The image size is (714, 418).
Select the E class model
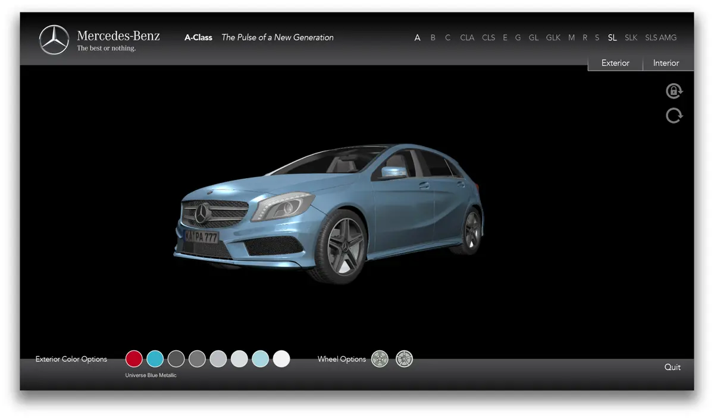505,37
